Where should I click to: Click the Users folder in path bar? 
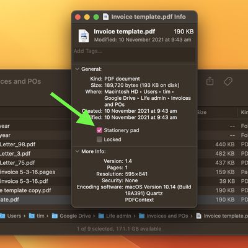[x=11, y=216]
